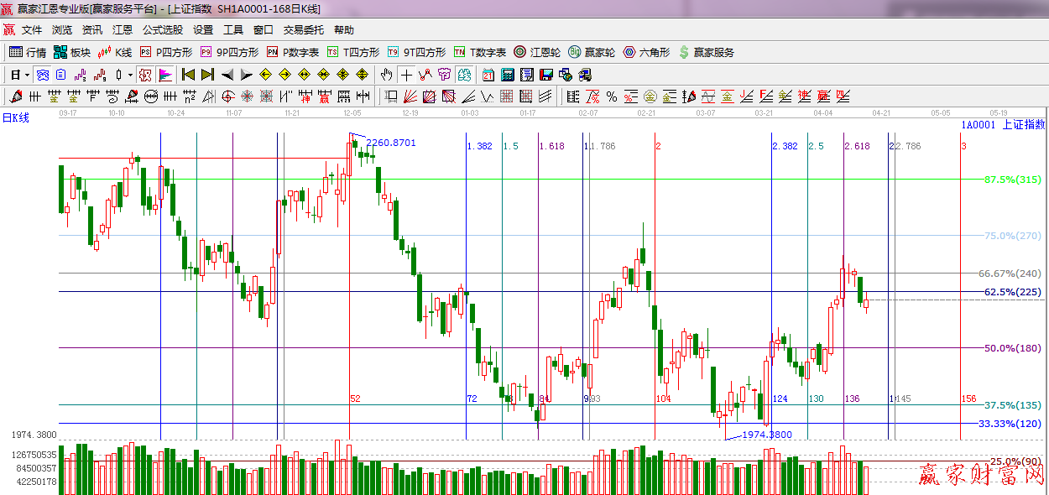
Task: Open the candlestick style dropdown arrow
Action: point(129,75)
